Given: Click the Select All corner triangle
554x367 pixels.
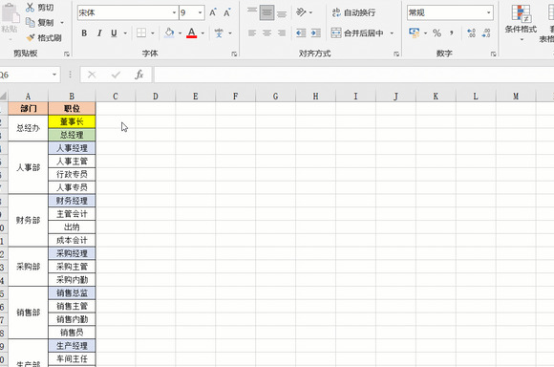Looking at the screenshot, I should pyautogui.click(x=4, y=97).
